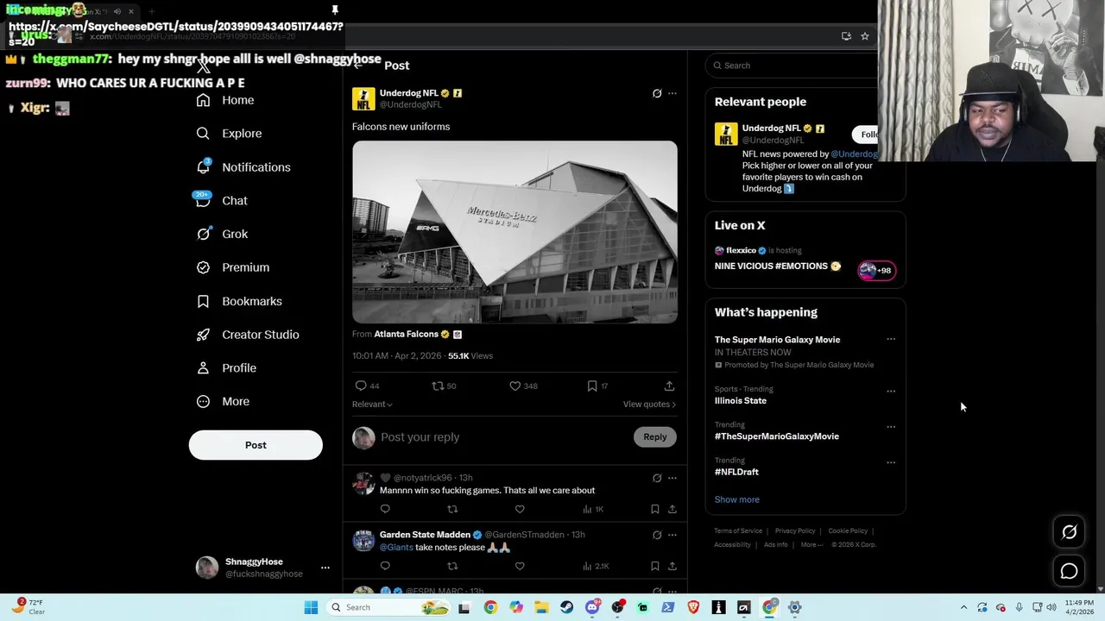Open #NFLDraft trending topic
The height and width of the screenshot is (621, 1105).
point(736,472)
